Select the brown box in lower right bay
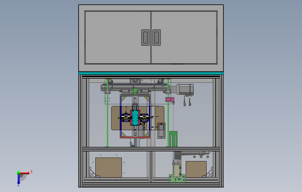The height and width of the screenshot is (192, 302). coord(196,169)
